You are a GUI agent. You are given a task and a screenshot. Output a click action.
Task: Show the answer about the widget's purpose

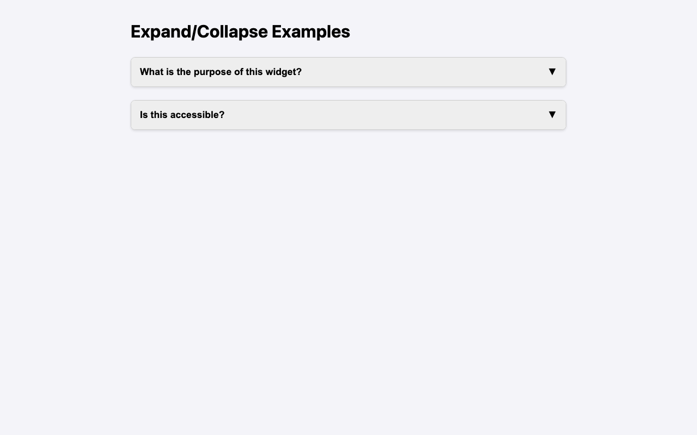pos(348,72)
